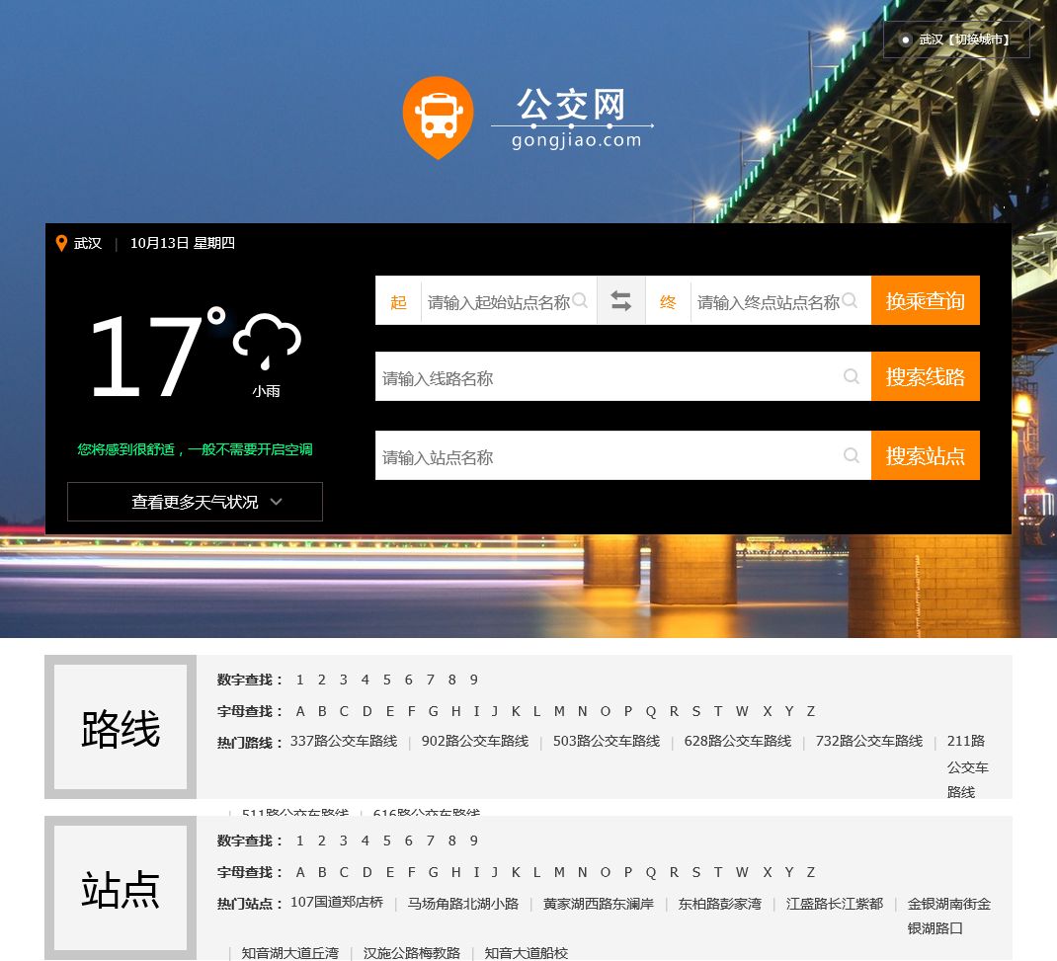The width and height of the screenshot is (1057, 961).
Task: Open the 站点 category tile
Action: [x=121, y=888]
